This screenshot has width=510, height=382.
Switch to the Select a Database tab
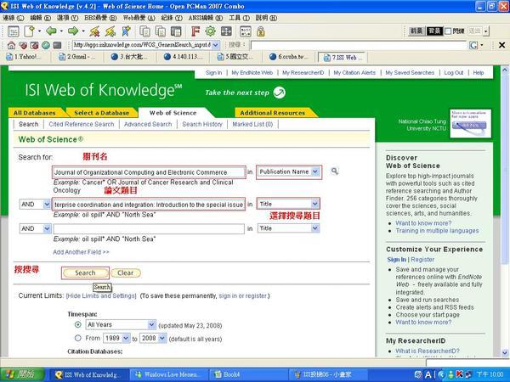coord(101,113)
